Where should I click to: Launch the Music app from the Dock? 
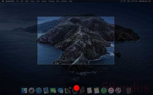coord(111,90)
